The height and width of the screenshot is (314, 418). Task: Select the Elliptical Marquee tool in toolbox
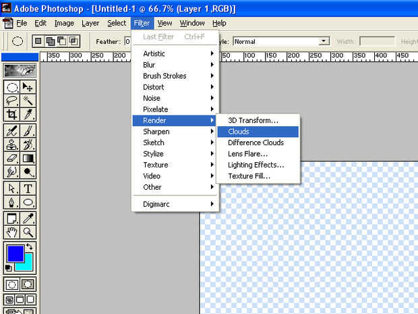tap(11, 87)
